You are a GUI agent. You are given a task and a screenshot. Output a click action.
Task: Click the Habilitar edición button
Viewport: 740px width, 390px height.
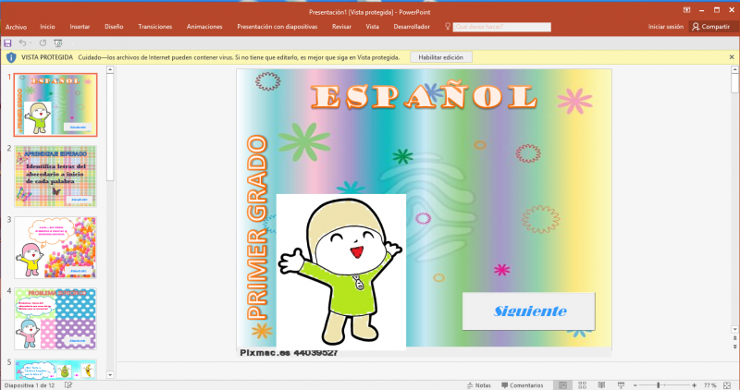click(x=441, y=57)
